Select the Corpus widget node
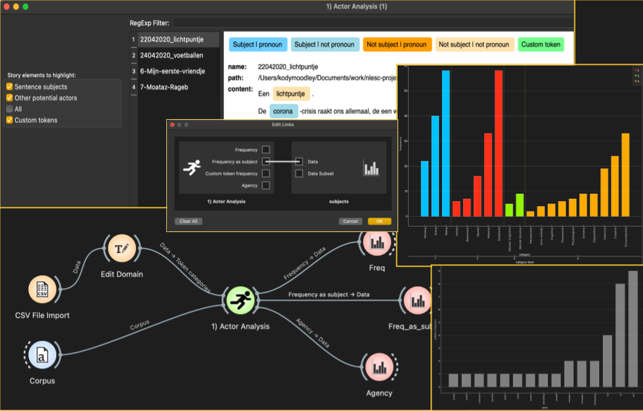This screenshot has width=643, height=411. pyautogui.click(x=42, y=354)
